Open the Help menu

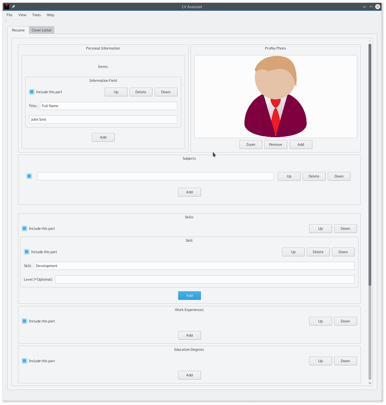50,15
